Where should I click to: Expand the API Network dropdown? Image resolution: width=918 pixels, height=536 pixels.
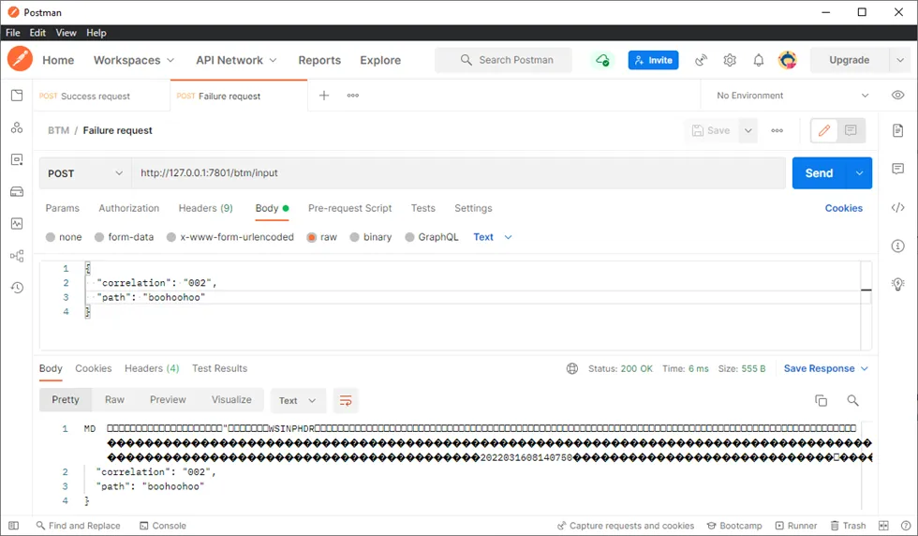[x=236, y=60]
